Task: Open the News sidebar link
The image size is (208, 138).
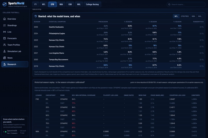Action: (15, 58)
